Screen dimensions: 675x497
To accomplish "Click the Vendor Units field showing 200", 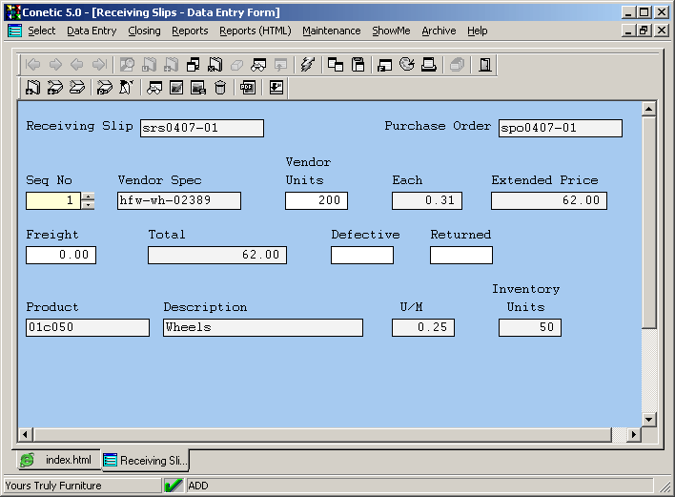I will tap(316, 200).
